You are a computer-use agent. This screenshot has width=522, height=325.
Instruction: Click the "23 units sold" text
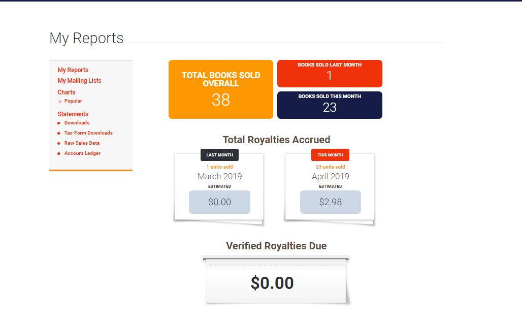coord(330,167)
